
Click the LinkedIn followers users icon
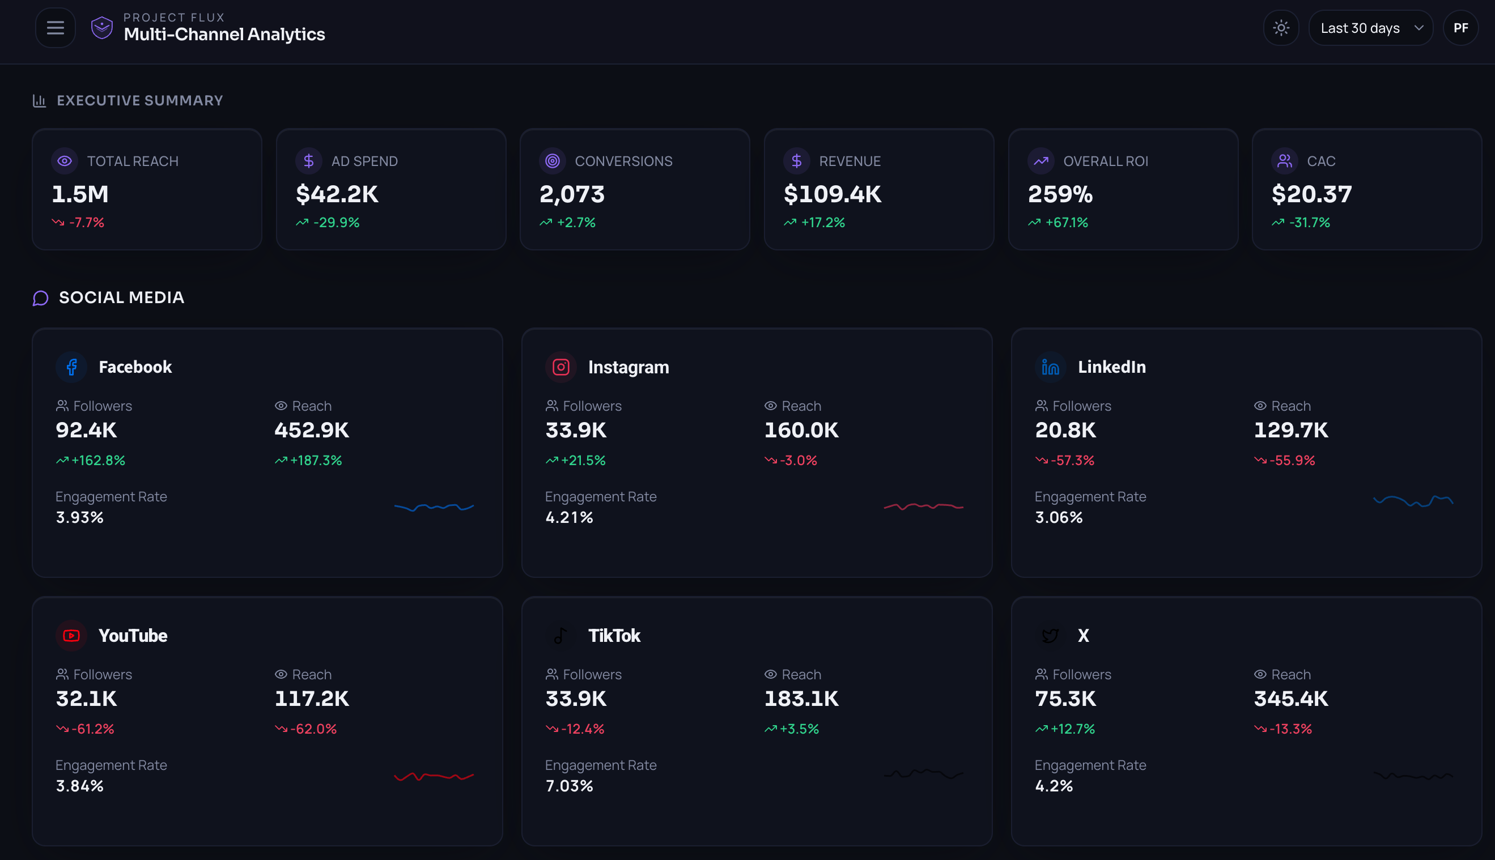pos(1042,406)
